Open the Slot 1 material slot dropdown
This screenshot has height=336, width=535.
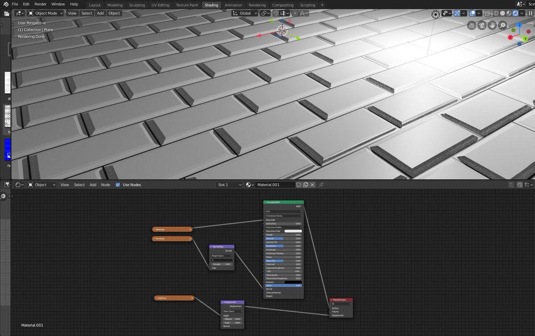click(229, 184)
